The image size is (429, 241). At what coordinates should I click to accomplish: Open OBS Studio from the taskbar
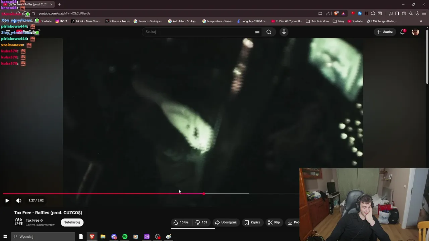[158, 237]
